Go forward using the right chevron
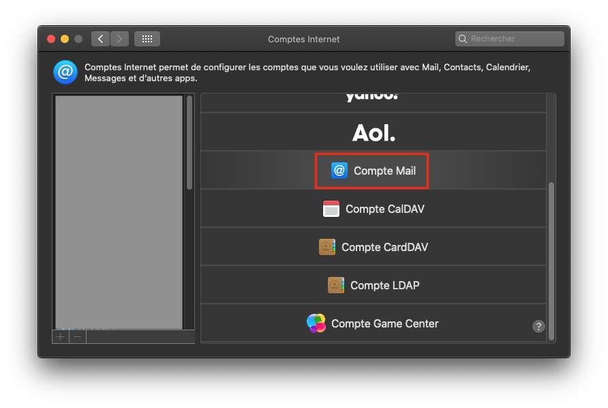Viewport: 608px width, 408px height. (x=119, y=39)
